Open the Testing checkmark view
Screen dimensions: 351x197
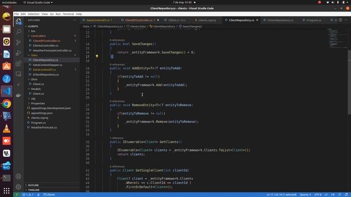point(19,85)
